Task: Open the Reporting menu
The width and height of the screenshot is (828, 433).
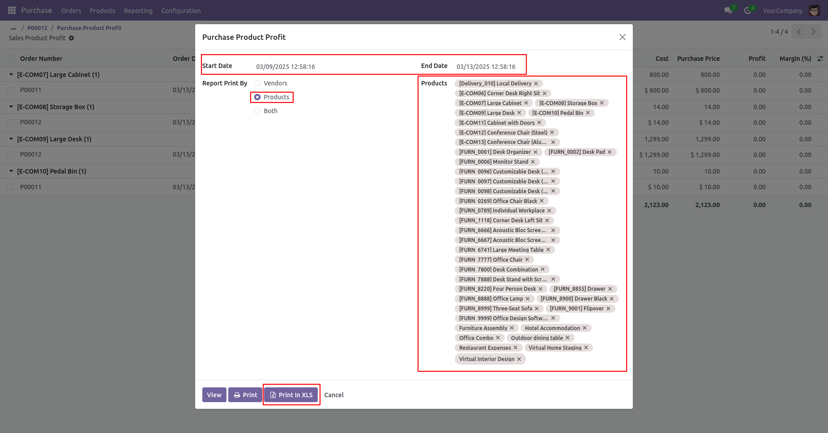Action: (138, 11)
